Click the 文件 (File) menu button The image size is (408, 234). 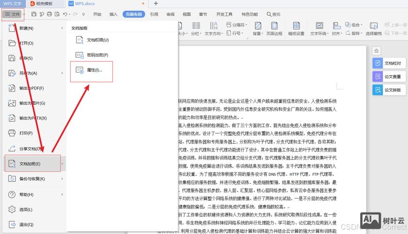[x=13, y=14]
